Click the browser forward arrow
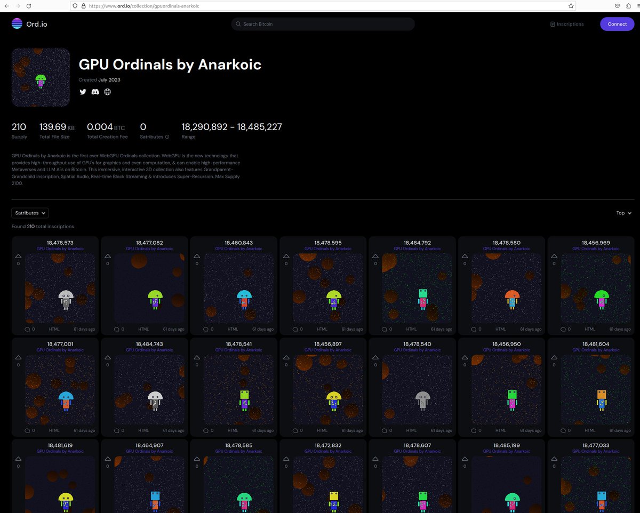The height and width of the screenshot is (513, 640). point(17,6)
